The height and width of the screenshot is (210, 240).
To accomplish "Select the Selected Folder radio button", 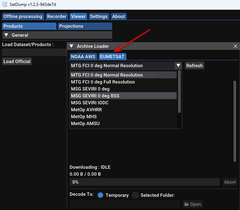I will (135, 195).
